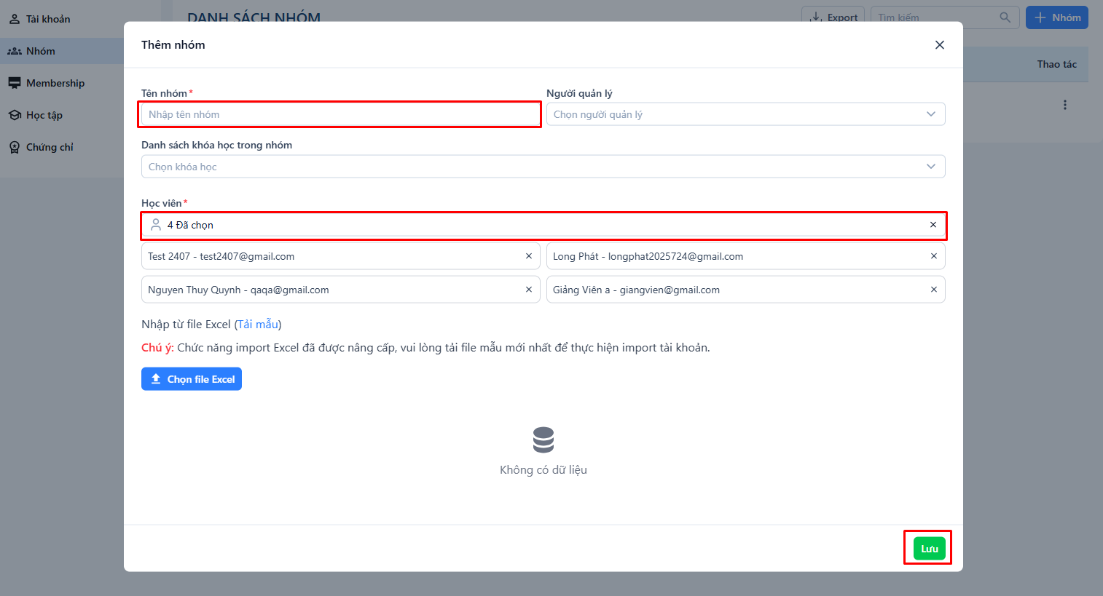
Task: Click the Chứng chỉ badge icon
Action: click(x=15, y=147)
